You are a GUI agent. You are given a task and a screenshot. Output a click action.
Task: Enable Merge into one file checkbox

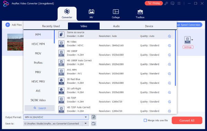[145, 120]
